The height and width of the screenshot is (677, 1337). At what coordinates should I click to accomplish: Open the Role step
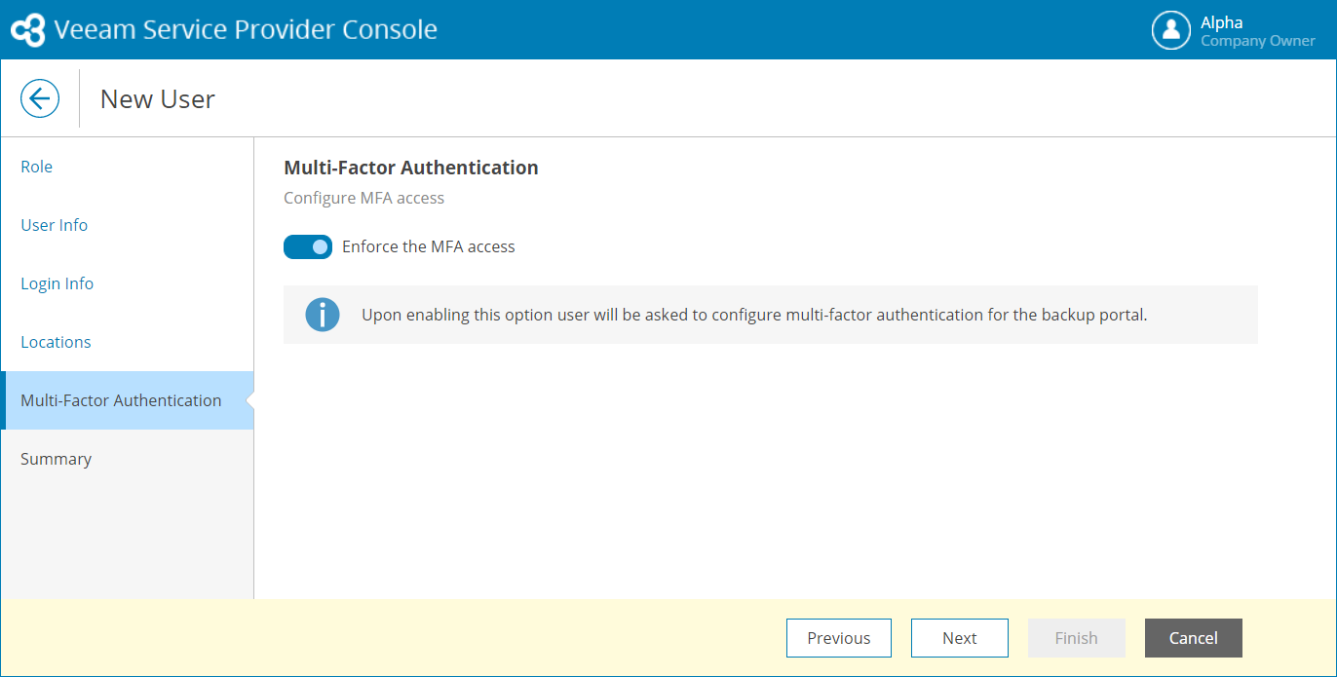[37, 167]
